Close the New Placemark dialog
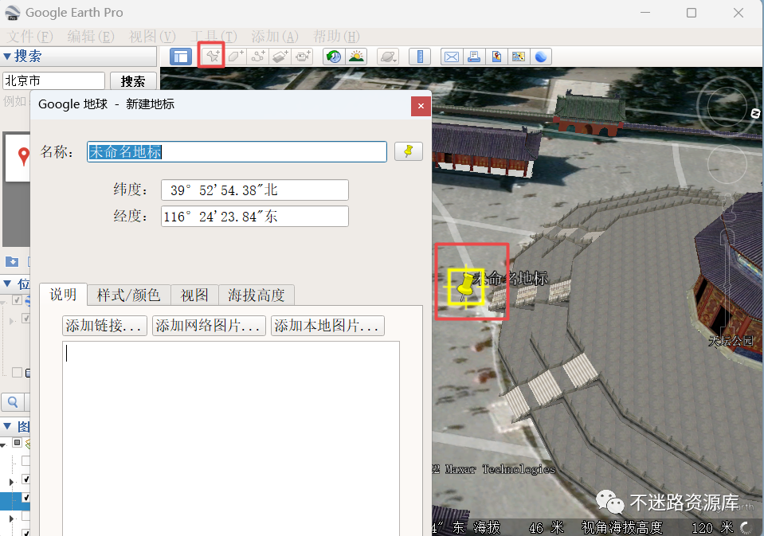 point(421,106)
